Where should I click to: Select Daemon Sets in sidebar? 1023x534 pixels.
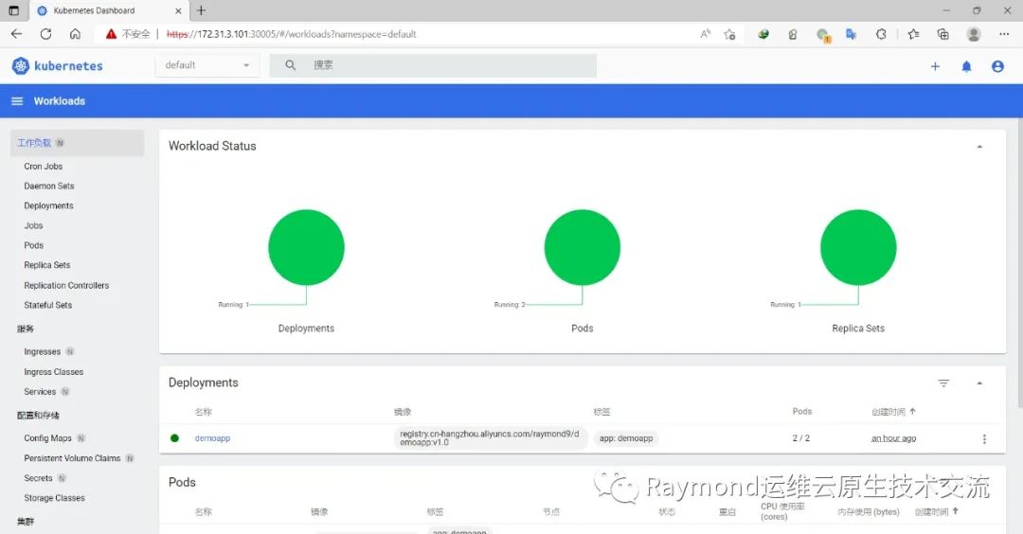coord(49,186)
